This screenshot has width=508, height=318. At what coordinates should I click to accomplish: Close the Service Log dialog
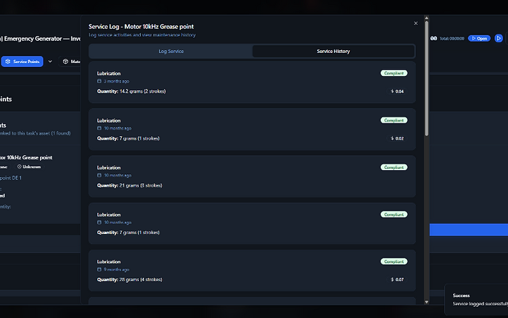pyautogui.click(x=416, y=23)
